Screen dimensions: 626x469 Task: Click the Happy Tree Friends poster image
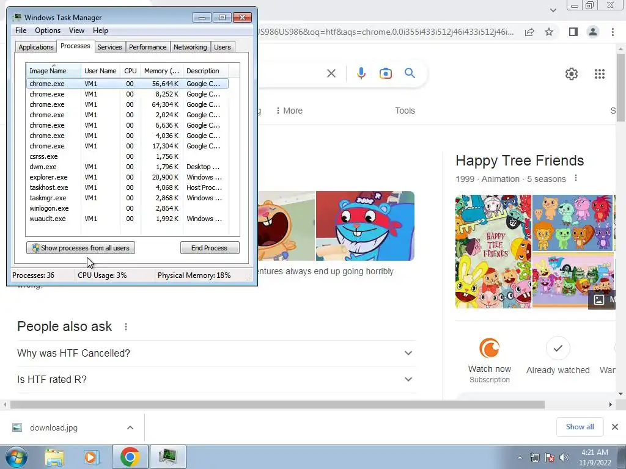pos(493,251)
